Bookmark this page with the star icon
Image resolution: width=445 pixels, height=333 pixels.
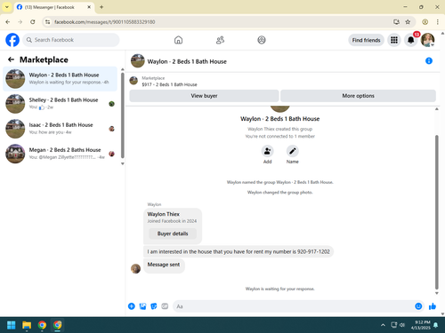click(408, 22)
